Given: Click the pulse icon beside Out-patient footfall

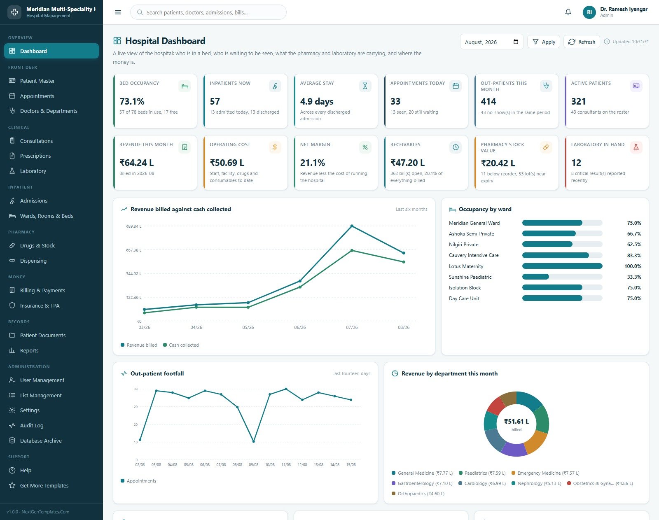Looking at the screenshot, I should point(124,373).
